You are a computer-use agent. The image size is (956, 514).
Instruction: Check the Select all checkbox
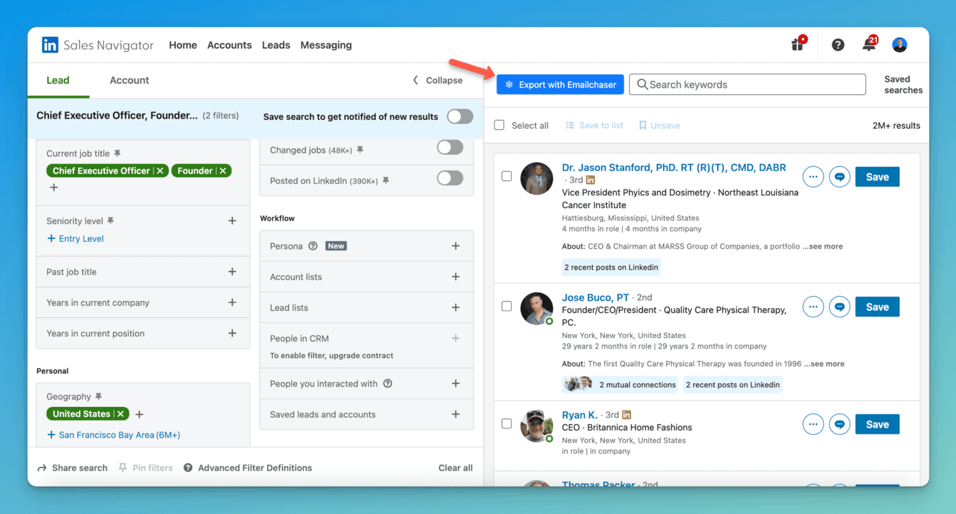point(500,125)
